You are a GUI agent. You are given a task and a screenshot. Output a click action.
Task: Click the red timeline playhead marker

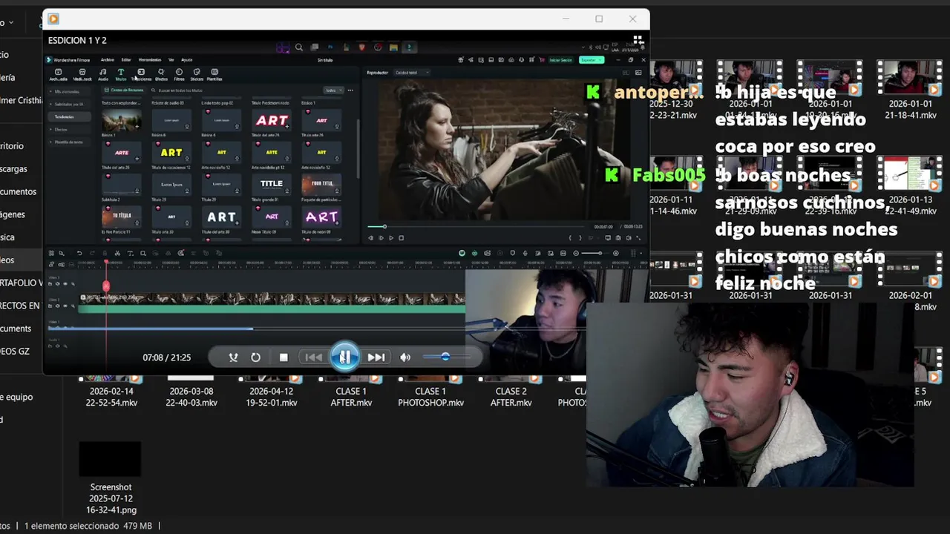[x=106, y=285]
